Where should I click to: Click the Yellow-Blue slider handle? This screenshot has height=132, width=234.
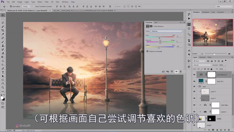click(159, 48)
